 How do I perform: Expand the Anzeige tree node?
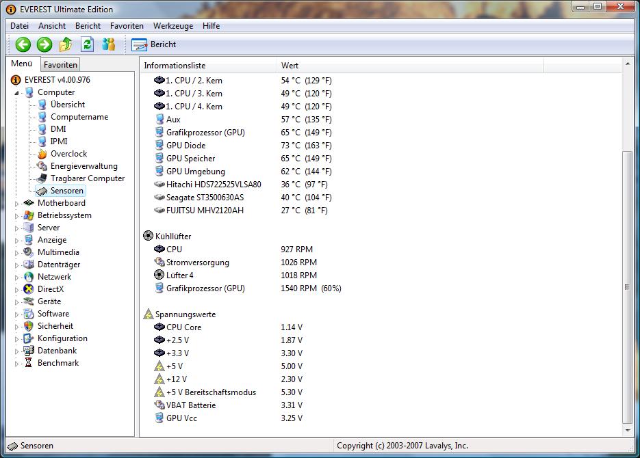16,241
